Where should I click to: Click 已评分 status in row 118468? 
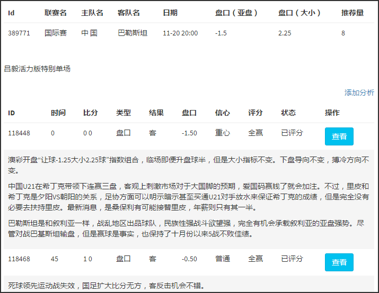point(292,259)
